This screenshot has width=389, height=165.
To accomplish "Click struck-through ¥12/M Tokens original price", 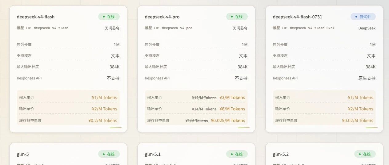I will [x=204, y=98].
